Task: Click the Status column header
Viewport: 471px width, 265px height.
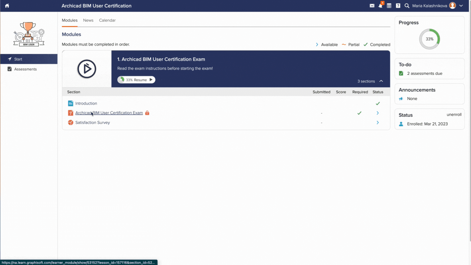Action: 378,92
